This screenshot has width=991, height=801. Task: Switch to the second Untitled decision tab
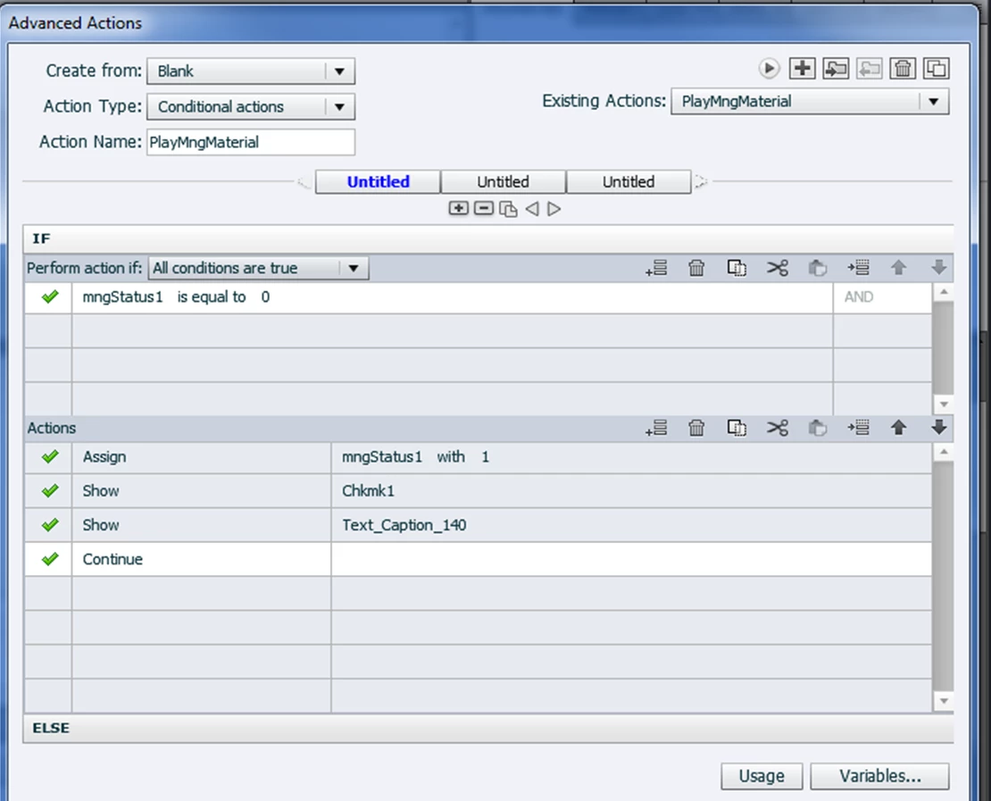pos(503,181)
